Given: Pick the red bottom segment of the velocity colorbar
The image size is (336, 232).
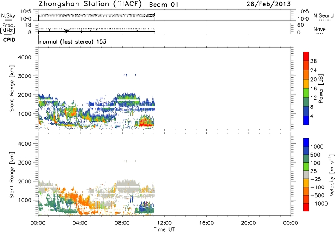Looking at the screenshot, I should pyautogui.click(x=306, y=207).
